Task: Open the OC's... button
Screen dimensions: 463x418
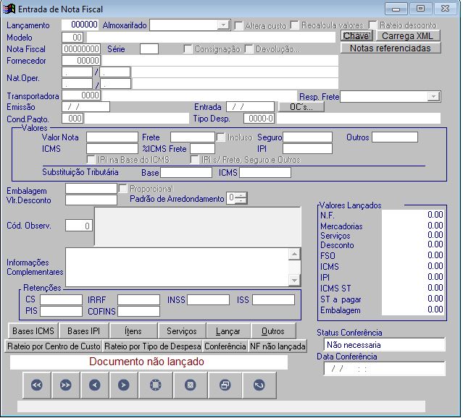Action: 301,107
